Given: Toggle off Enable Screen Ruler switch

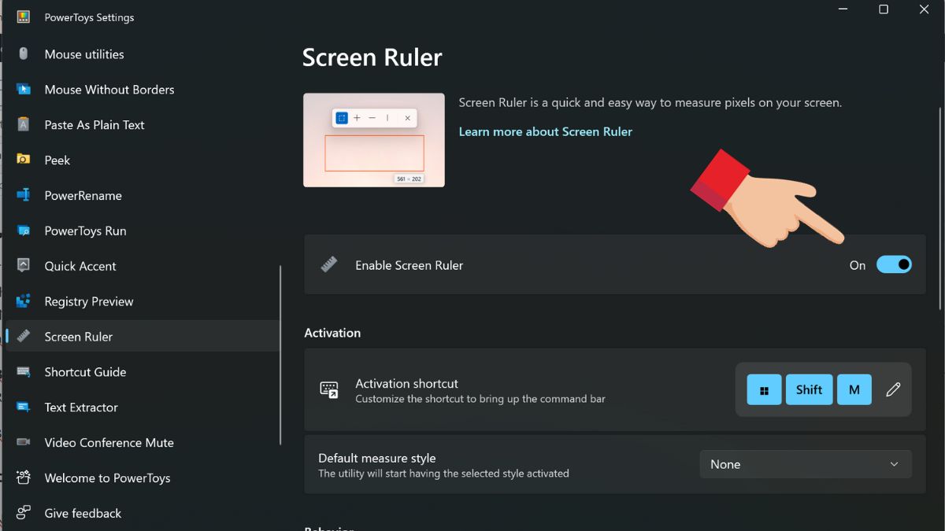Looking at the screenshot, I should click(x=894, y=265).
